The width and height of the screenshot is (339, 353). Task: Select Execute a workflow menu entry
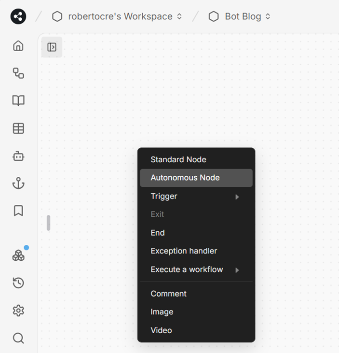(x=196, y=269)
